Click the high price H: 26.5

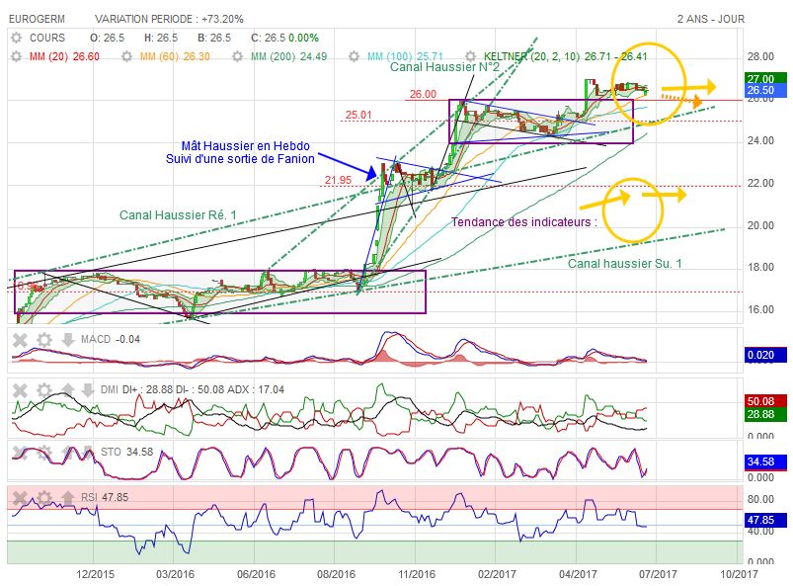tap(161, 38)
